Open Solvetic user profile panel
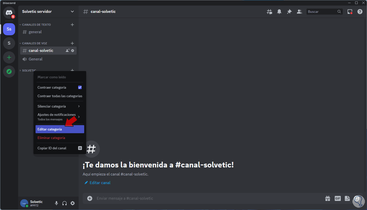367x210 pixels. click(x=36, y=203)
